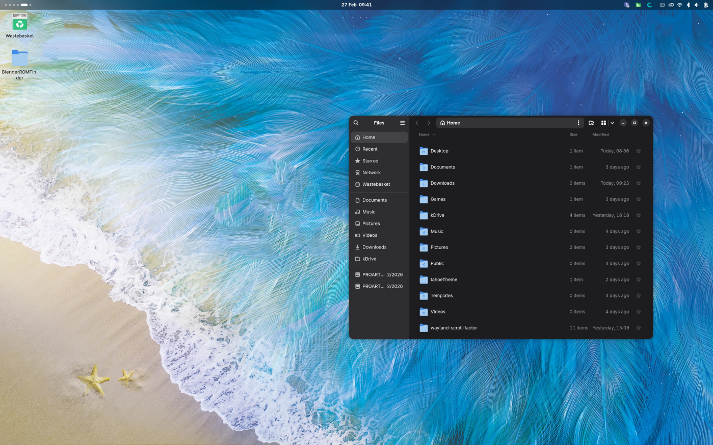
Task: Toggle grid view layout icon
Action: pos(603,123)
